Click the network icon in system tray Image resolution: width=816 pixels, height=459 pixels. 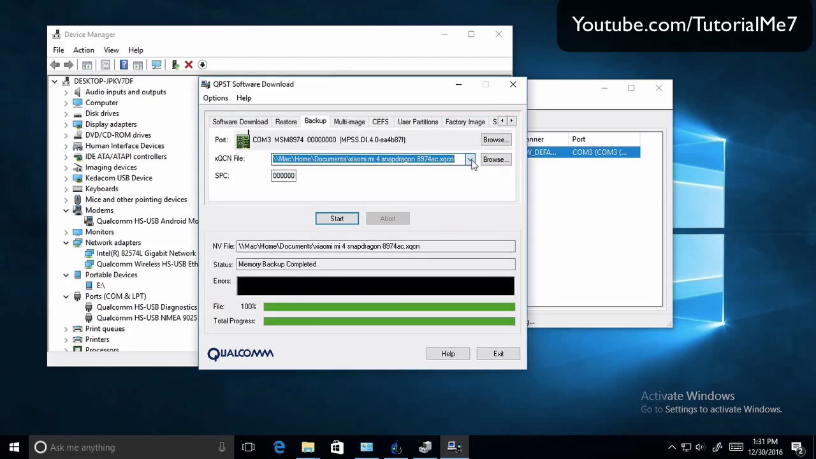click(686, 447)
